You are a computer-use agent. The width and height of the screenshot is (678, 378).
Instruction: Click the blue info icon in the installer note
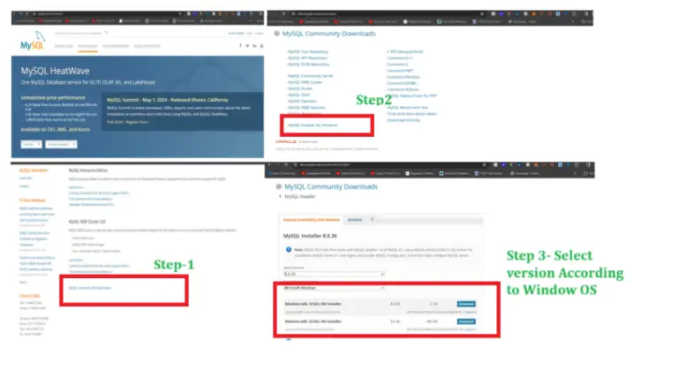pos(289,250)
